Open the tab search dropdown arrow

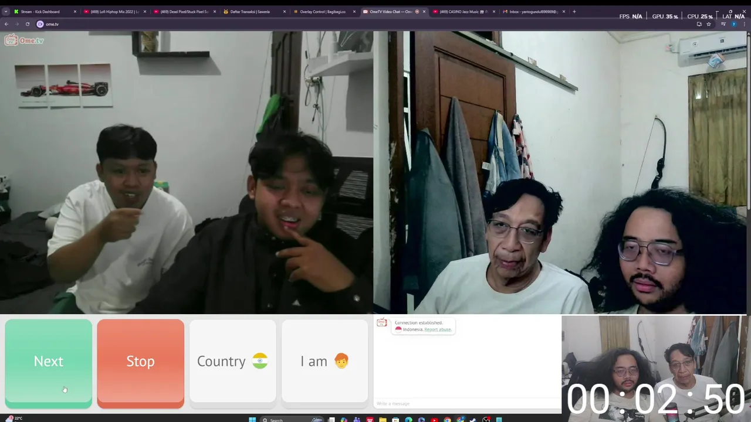[x=6, y=12]
